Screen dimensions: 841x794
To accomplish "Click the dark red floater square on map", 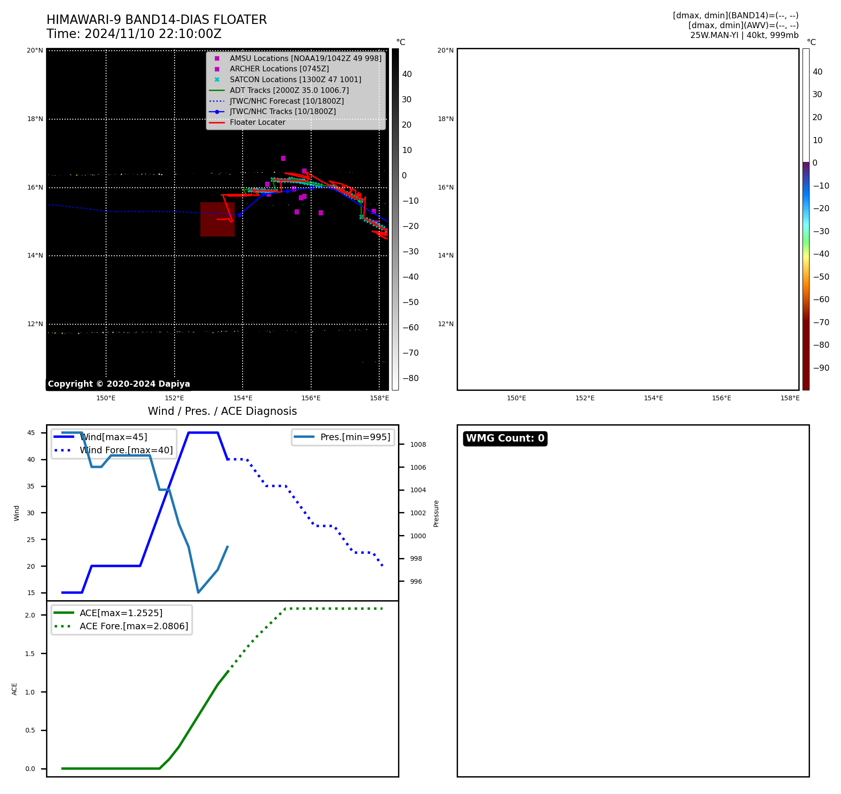I will coord(217,219).
